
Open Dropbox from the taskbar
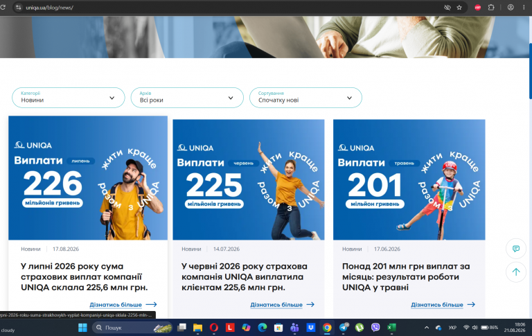(x=311, y=328)
